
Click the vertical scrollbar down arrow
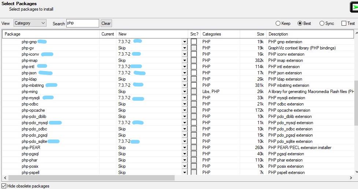[x=357, y=172]
